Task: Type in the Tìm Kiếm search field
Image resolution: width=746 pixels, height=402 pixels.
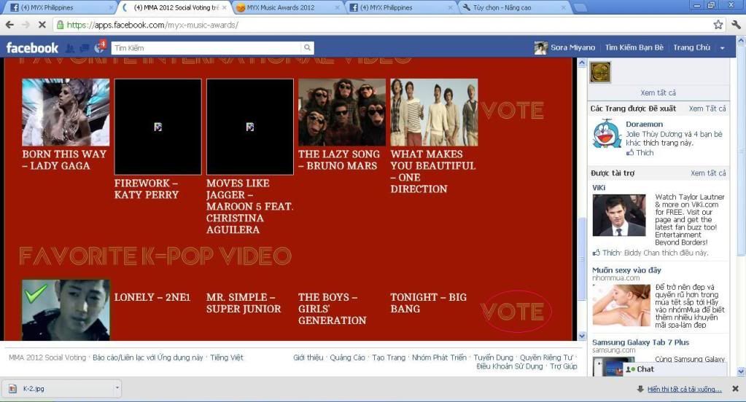Action: 206,47
